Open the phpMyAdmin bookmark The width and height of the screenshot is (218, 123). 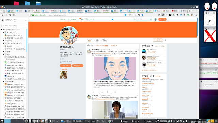click(x=12, y=104)
